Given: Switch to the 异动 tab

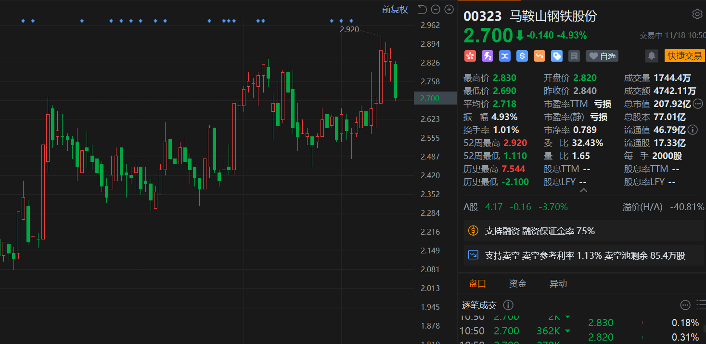Looking at the screenshot, I should (558, 284).
